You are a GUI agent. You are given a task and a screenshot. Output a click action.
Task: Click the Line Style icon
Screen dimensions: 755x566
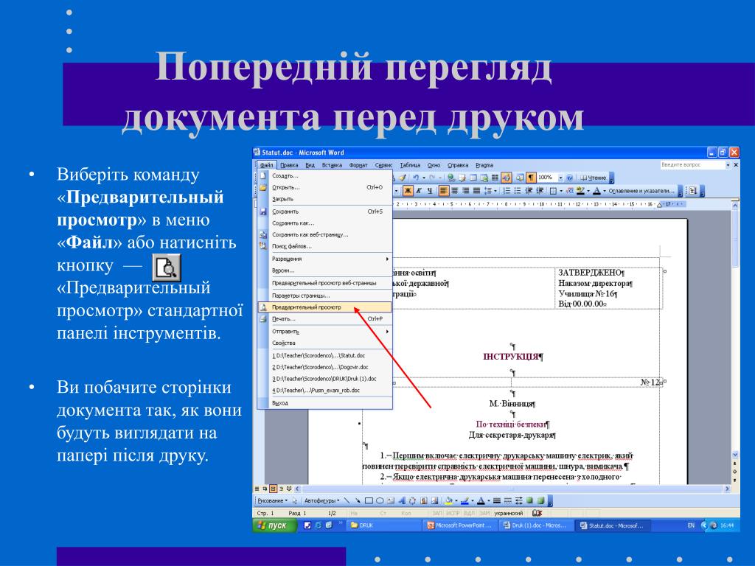pyautogui.click(x=497, y=500)
